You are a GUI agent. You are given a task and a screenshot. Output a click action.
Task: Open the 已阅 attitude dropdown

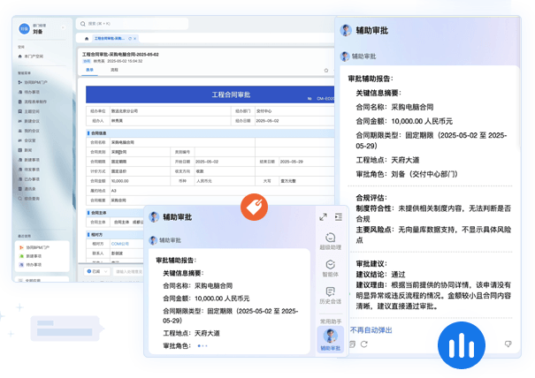tap(97, 271)
